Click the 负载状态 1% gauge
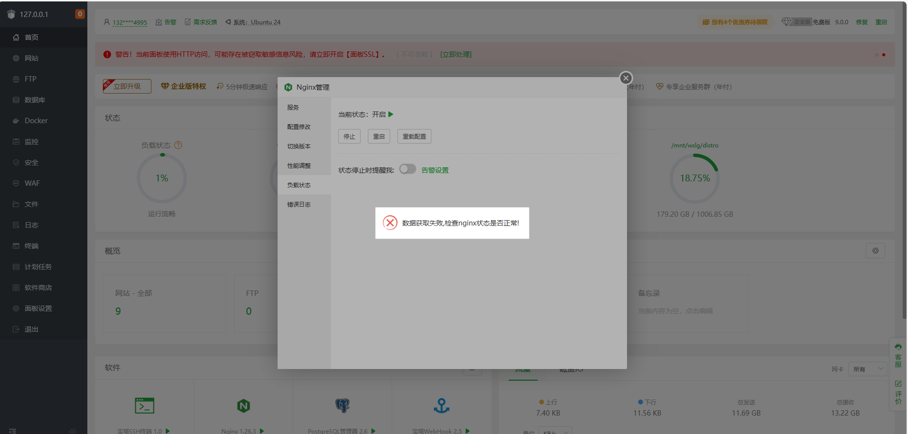Image resolution: width=908 pixels, height=434 pixels. click(162, 178)
